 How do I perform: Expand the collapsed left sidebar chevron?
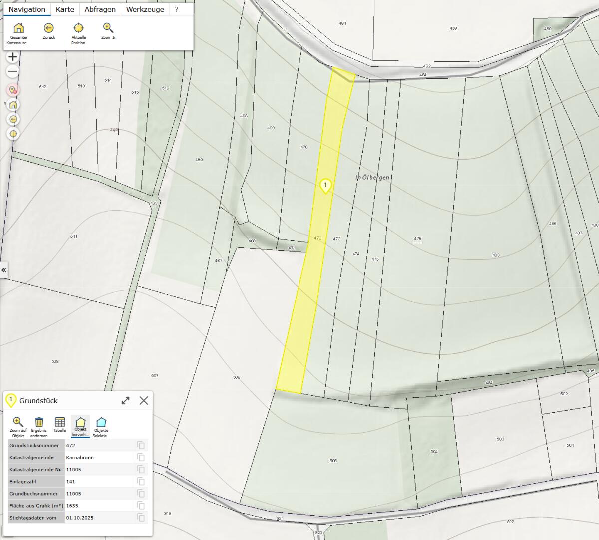4,270
